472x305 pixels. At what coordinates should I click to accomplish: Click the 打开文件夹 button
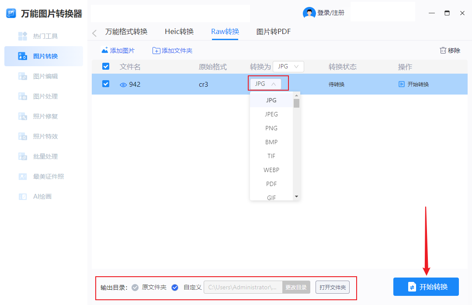[x=333, y=287]
